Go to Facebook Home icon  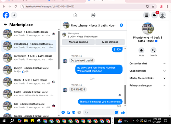tap(75, 15)
